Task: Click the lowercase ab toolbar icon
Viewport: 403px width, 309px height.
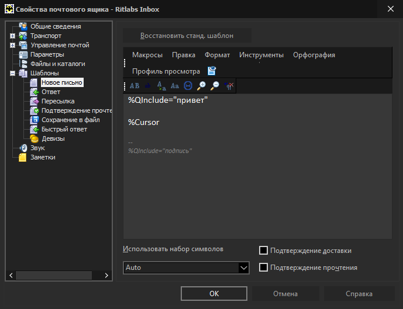Action: [148, 86]
